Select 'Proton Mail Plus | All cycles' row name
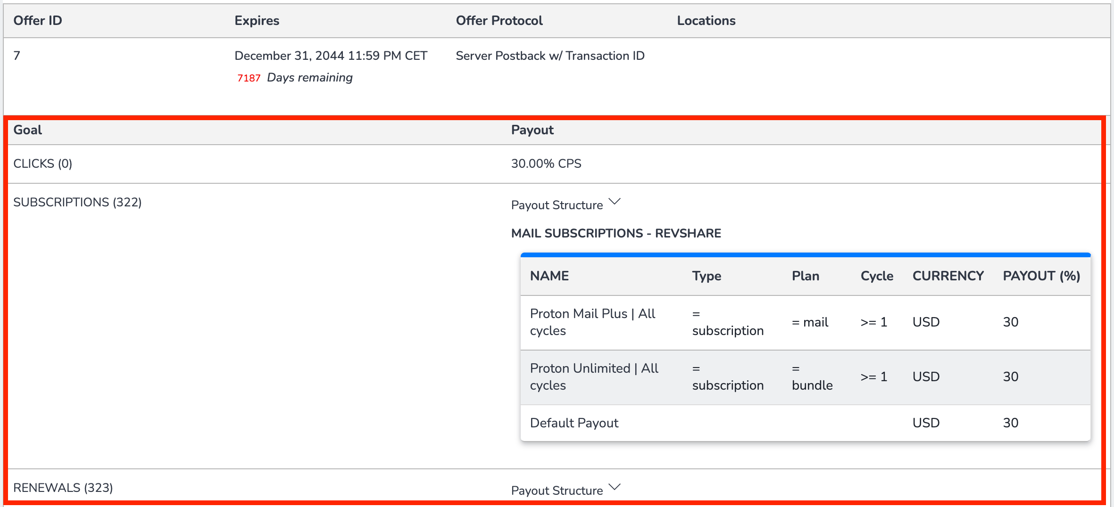Viewport: 1114px width, 507px height. pyautogui.click(x=593, y=322)
